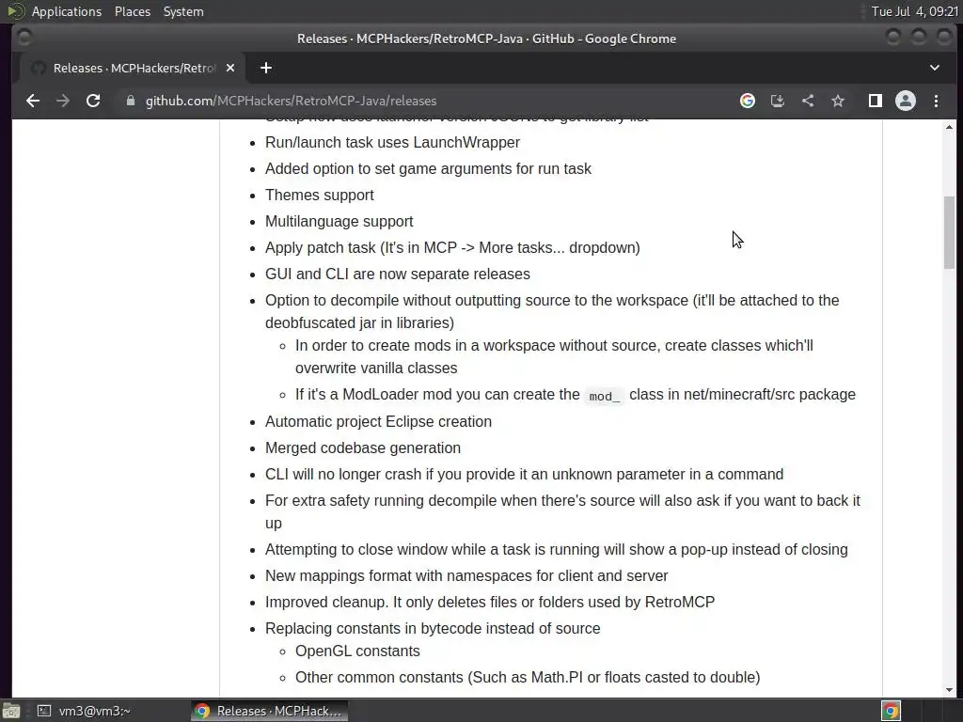Image resolution: width=963 pixels, height=722 pixels.
Task: Expand the tab search dropdown arrow
Action: tap(934, 68)
